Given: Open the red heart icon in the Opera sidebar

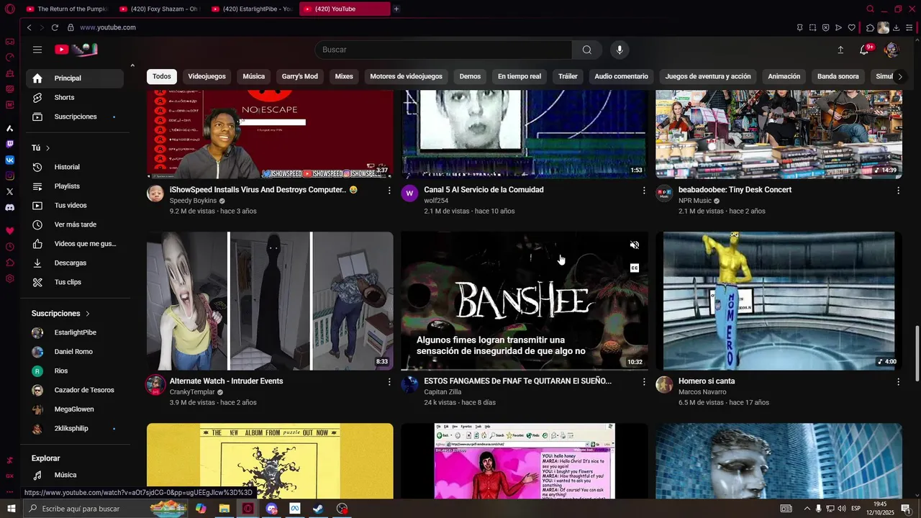Looking at the screenshot, I should (10, 231).
